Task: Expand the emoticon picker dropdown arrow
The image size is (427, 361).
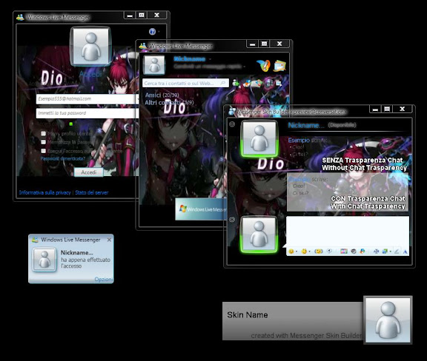Action: click(297, 252)
